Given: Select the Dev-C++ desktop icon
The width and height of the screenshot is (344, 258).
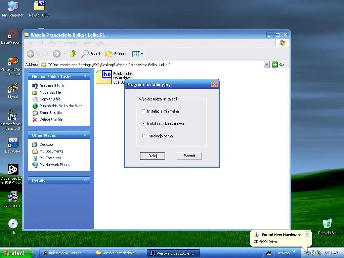Looking at the screenshot, I should [x=13, y=145].
